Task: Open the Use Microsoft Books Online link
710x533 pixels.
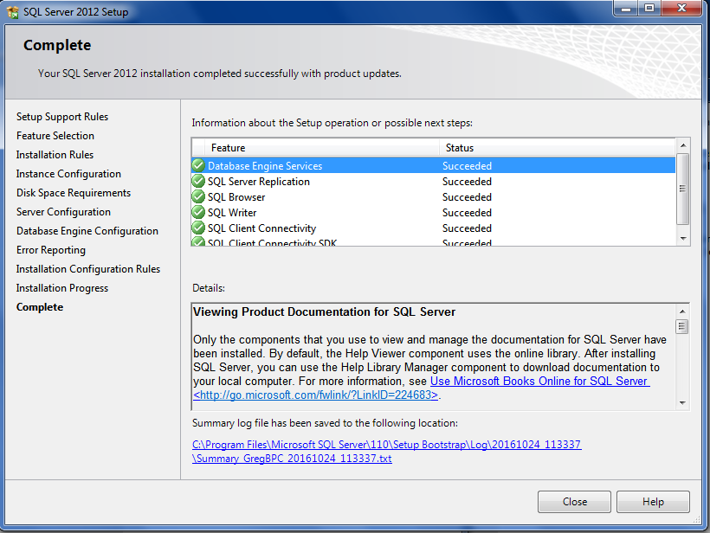Action: click(x=539, y=381)
